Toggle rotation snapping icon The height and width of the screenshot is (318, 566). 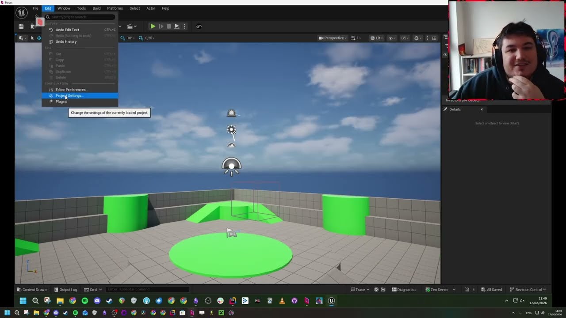point(122,38)
